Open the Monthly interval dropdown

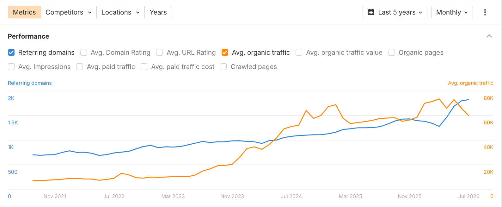pos(452,12)
